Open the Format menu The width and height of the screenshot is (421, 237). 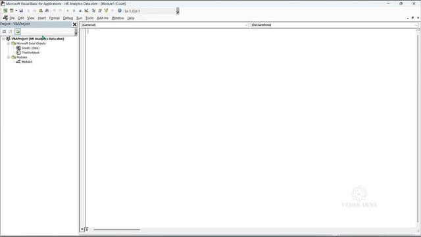tap(54, 18)
